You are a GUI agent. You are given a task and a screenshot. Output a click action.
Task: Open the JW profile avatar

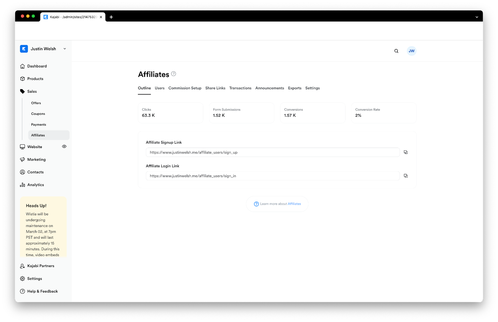pos(411,51)
